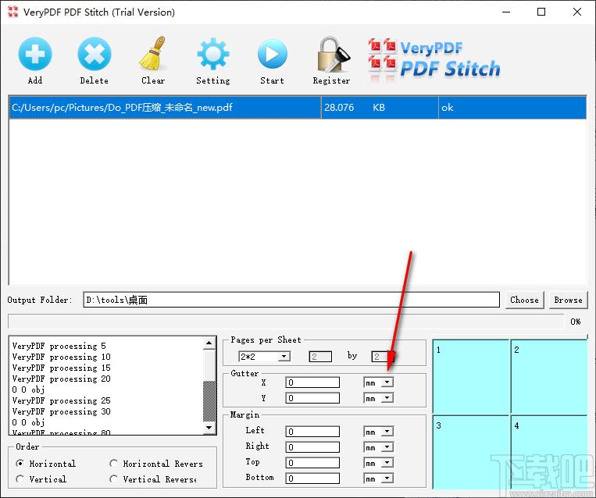
Task: Open the Pages per Sheet 2*2 dropdown
Action: [284, 356]
